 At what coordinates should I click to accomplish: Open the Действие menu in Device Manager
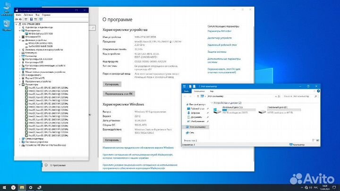(28, 15)
